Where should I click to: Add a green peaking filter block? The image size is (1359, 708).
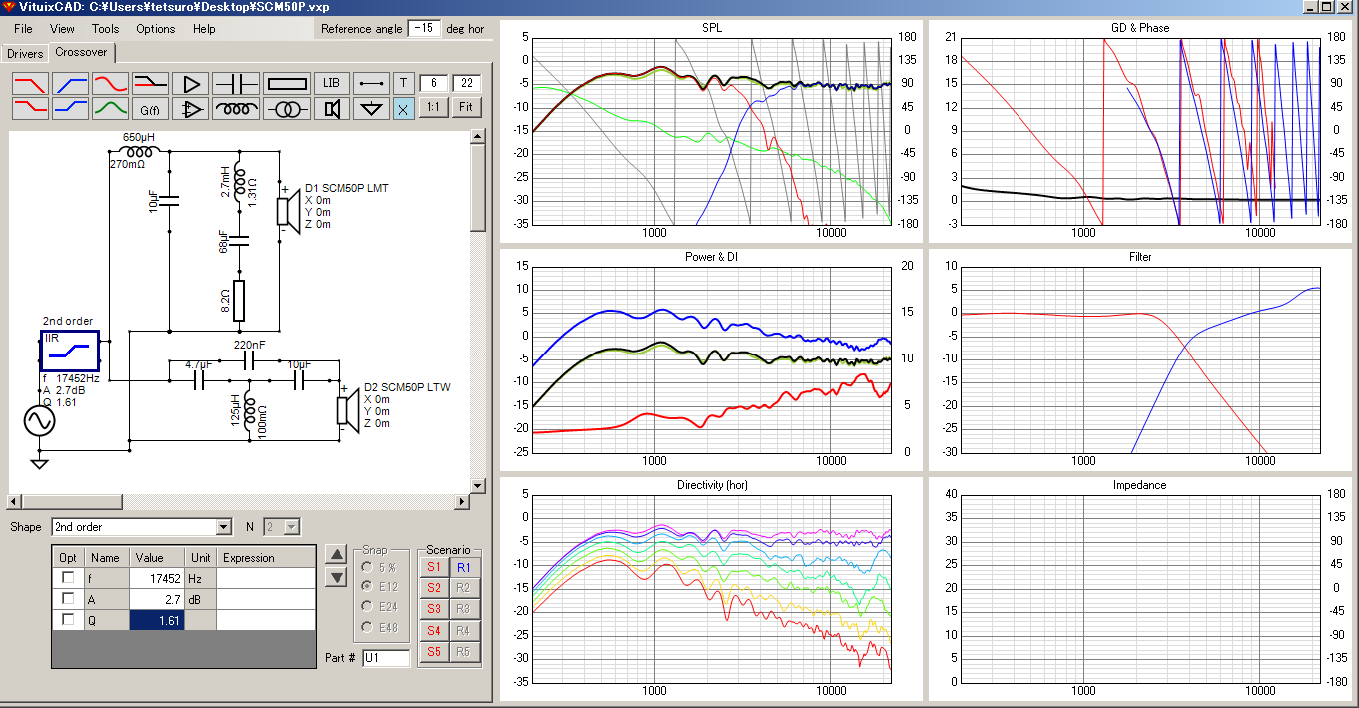pos(110,108)
